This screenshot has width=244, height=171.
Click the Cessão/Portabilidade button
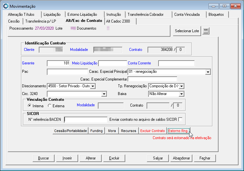click(70, 131)
